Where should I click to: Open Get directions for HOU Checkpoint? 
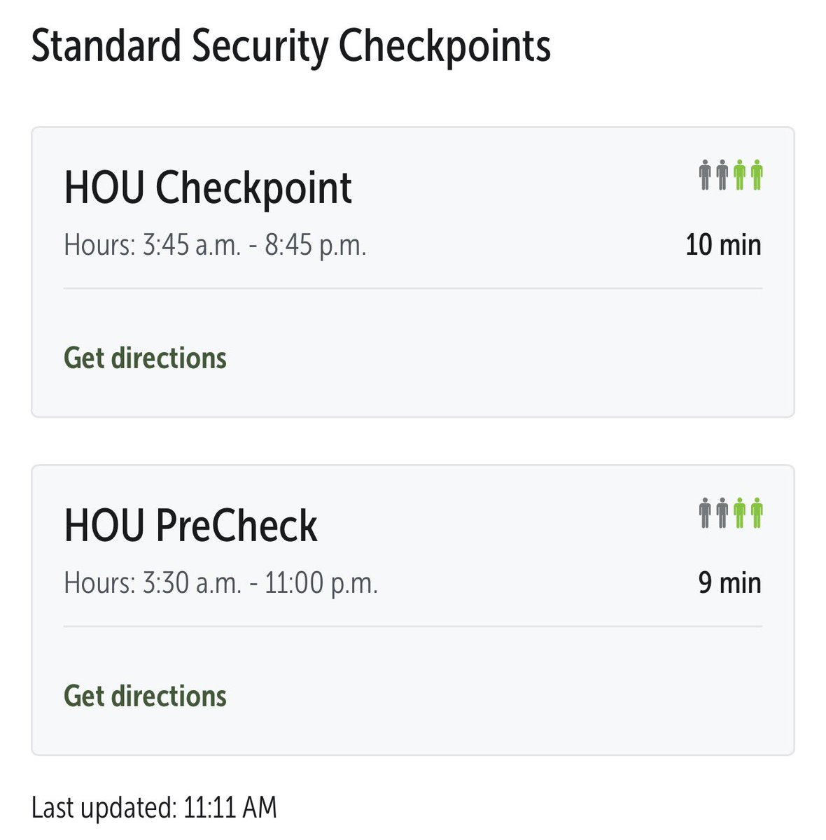(145, 358)
